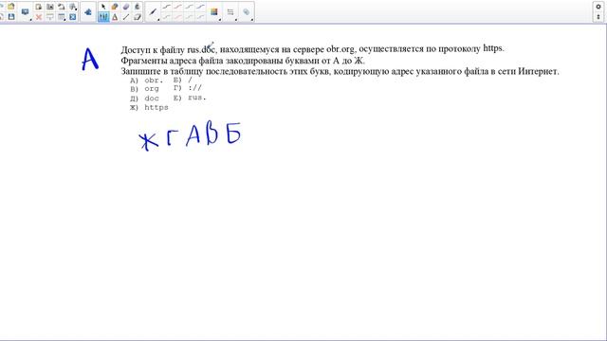Click the blue square X icon
Viewport: 607px width, 341px height.
point(73,17)
